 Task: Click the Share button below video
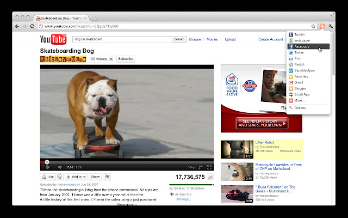[95, 177]
